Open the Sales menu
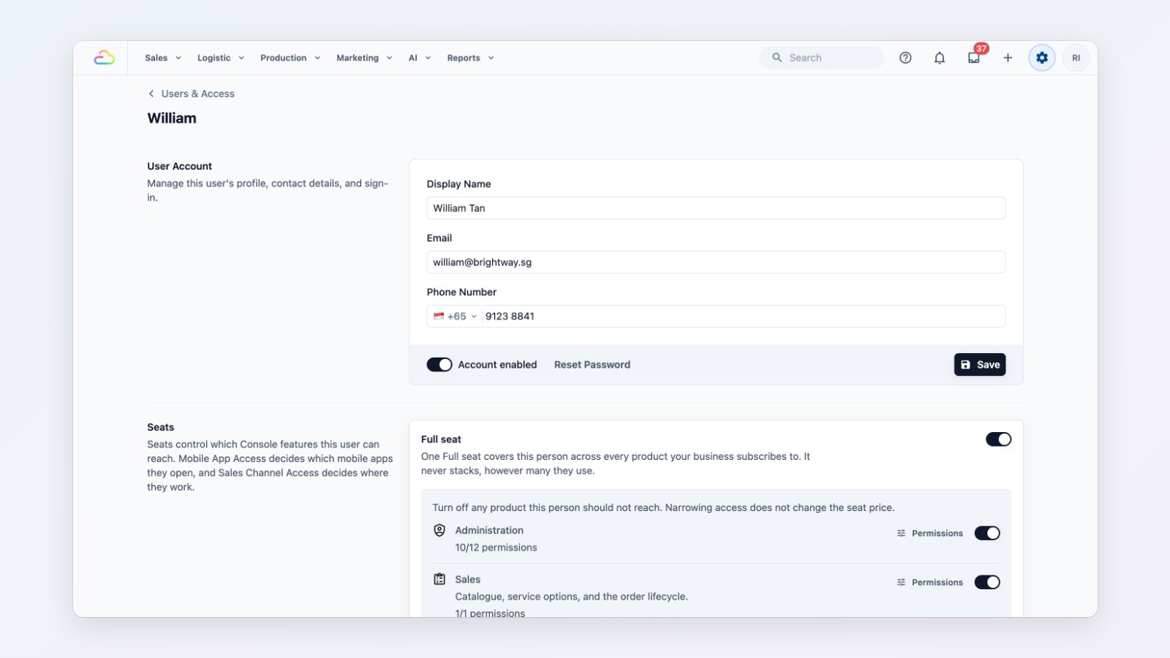Screen dimensions: 1170x658 point(163,58)
